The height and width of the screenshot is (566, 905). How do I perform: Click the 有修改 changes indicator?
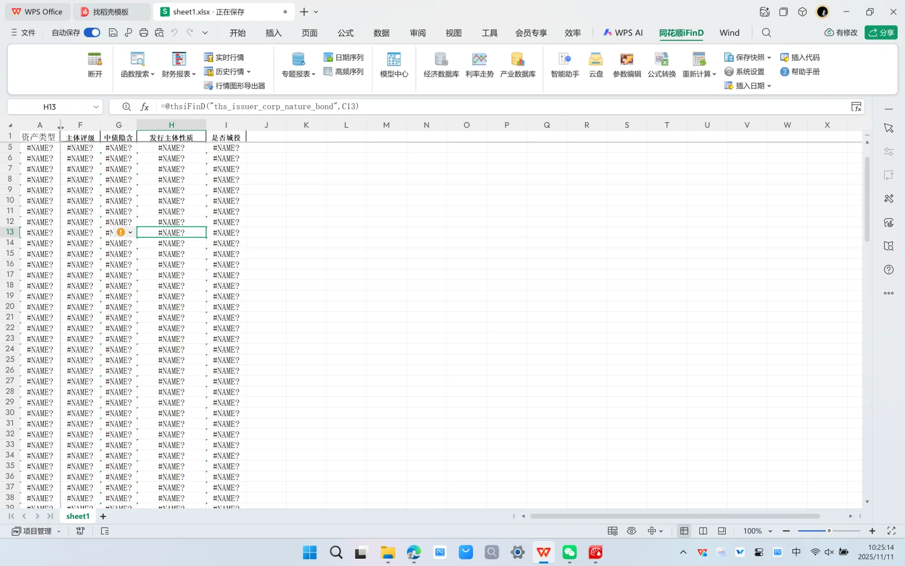841,32
